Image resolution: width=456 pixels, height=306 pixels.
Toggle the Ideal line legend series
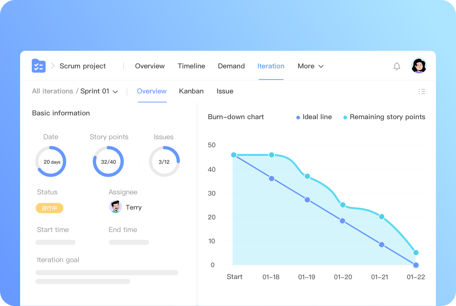click(x=314, y=117)
